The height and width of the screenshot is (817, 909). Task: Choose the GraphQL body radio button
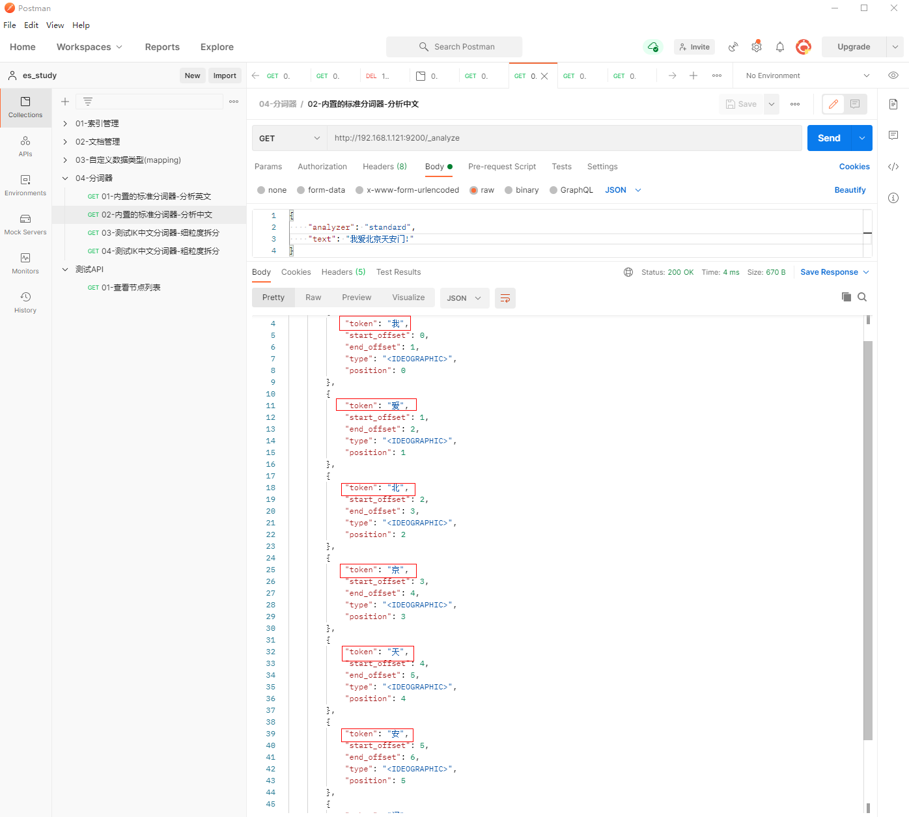[x=553, y=190]
